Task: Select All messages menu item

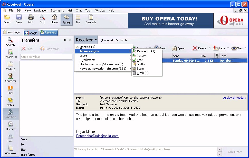Action: [x=103, y=51]
